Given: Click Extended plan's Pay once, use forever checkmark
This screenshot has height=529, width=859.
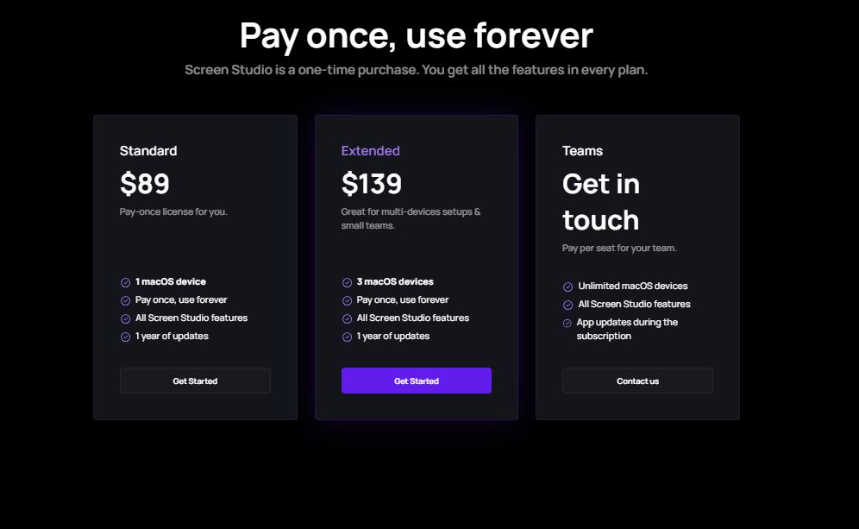Looking at the screenshot, I should coord(347,300).
